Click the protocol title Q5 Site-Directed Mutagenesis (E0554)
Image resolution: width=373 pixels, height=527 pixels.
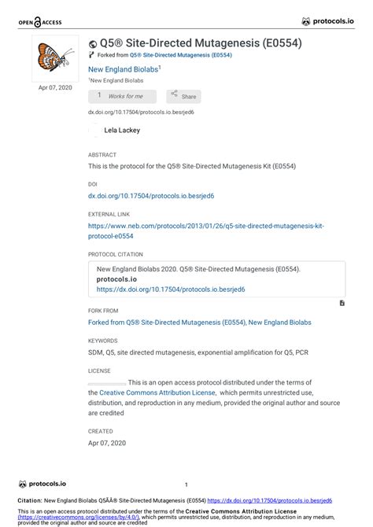point(201,43)
